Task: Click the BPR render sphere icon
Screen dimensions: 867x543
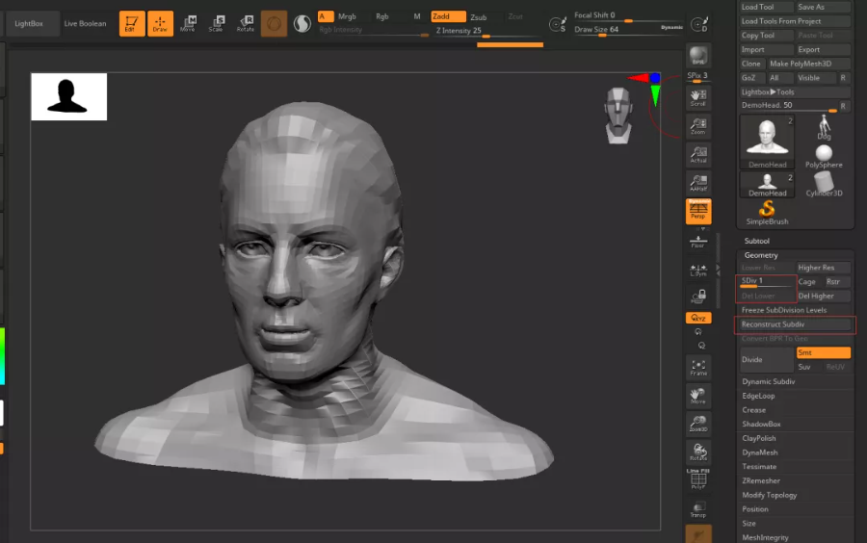Action: (x=698, y=56)
